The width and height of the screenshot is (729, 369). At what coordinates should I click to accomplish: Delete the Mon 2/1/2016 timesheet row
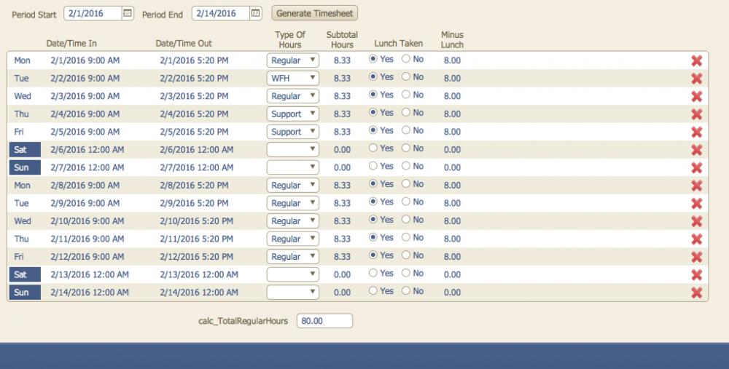[696, 60]
